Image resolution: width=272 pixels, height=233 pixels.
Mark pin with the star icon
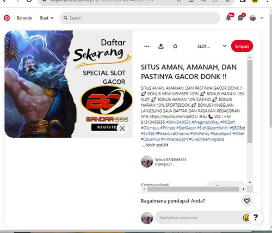coord(175,46)
